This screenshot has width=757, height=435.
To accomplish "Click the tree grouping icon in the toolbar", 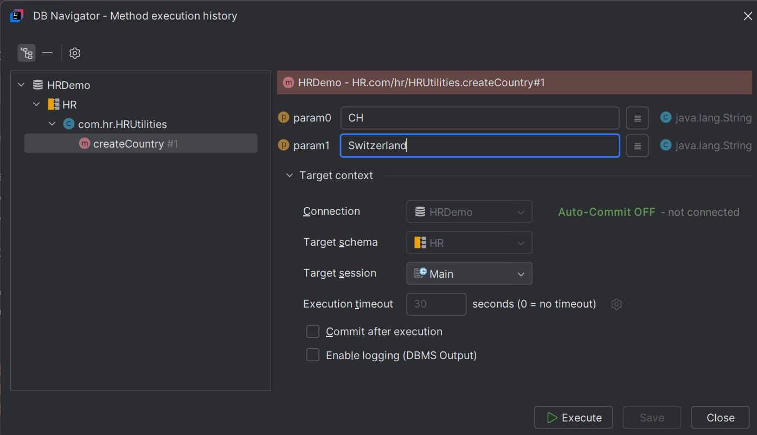I will coord(26,53).
